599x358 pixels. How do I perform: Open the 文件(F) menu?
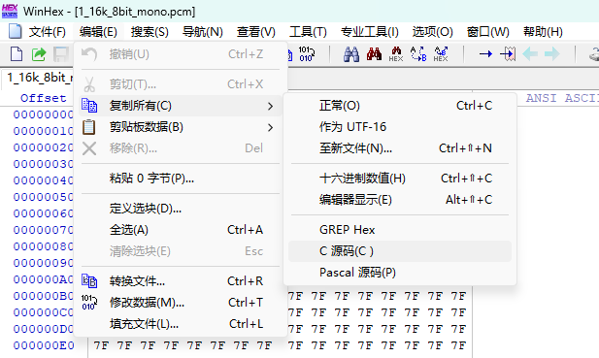[47, 32]
